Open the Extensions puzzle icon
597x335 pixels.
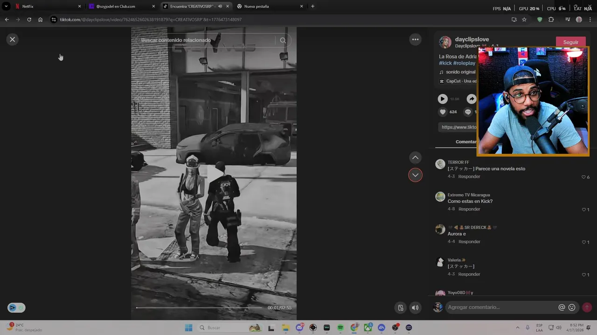pyautogui.click(x=551, y=20)
